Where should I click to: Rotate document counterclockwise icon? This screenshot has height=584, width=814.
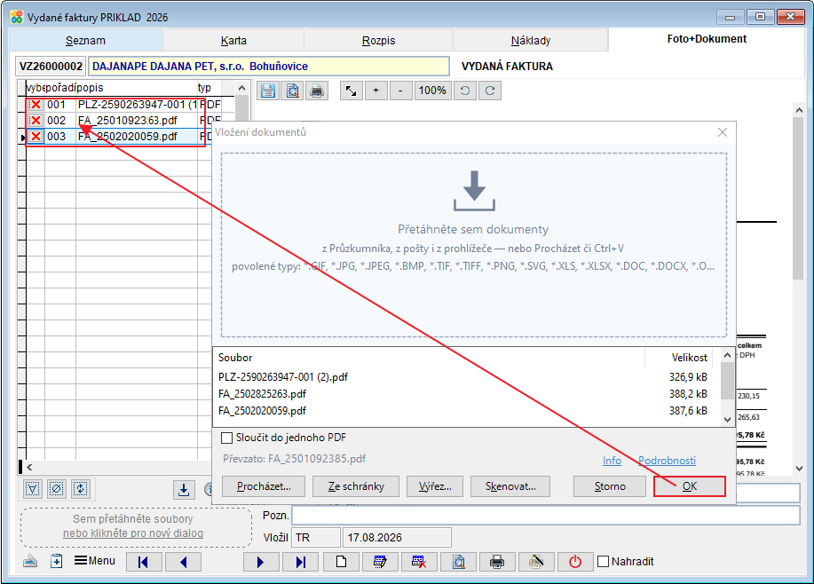(x=465, y=91)
